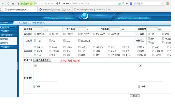Image resolution: width=175 pixels, height=104 pixels.
Task: Click the 首付预算 input field
Action: [38, 29]
